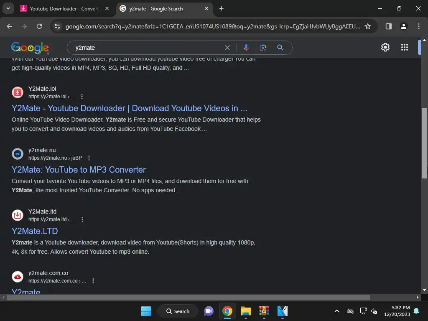Viewport: 428px width, 321px height.
Task: Show hidden system tray icons
Action: (337, 311)
